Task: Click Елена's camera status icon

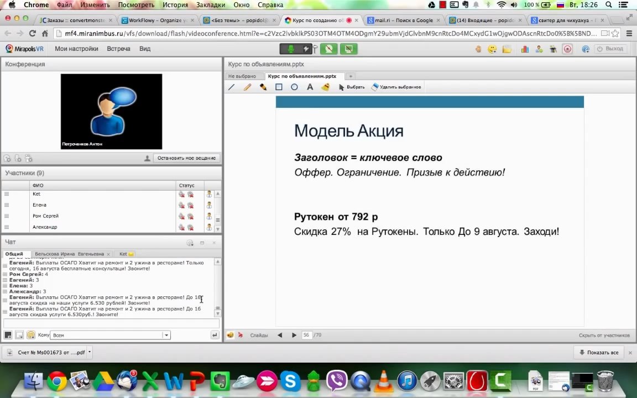Action: point(190,205)
